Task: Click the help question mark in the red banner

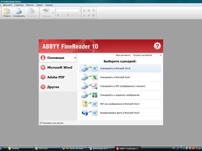Action: click(x=157, y=46)
